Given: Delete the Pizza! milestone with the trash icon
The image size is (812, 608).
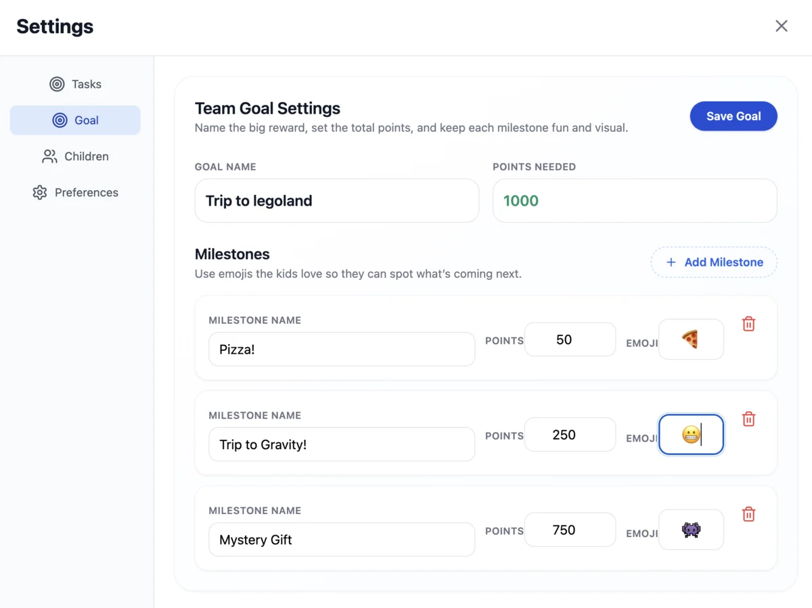Looking at the screenshot, I should pos(748,324).
